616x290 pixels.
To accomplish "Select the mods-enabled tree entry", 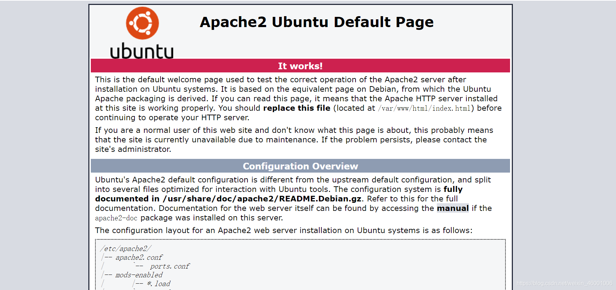I will click(x=139, y=275).
